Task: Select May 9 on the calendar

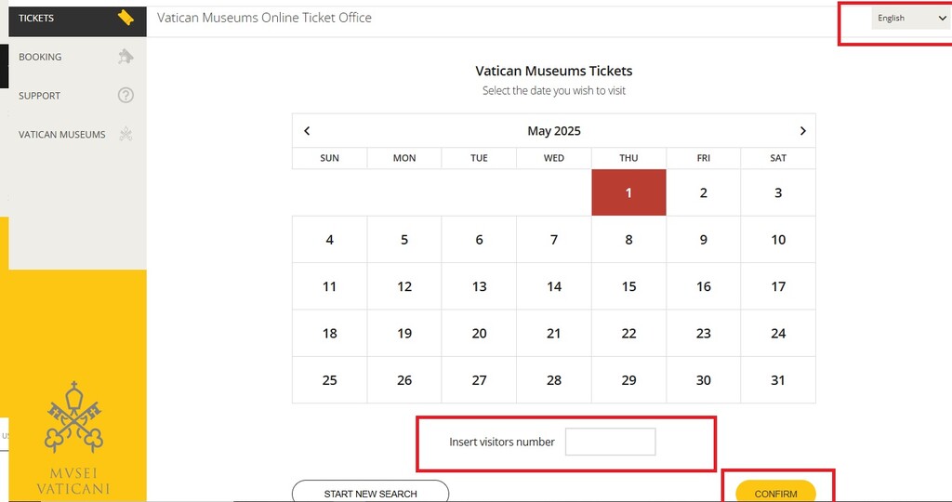Action: click(703, 239)
